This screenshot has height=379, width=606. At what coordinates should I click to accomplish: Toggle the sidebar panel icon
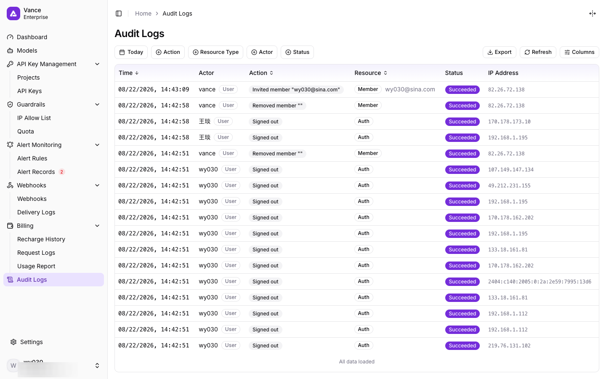pos(119,13)
